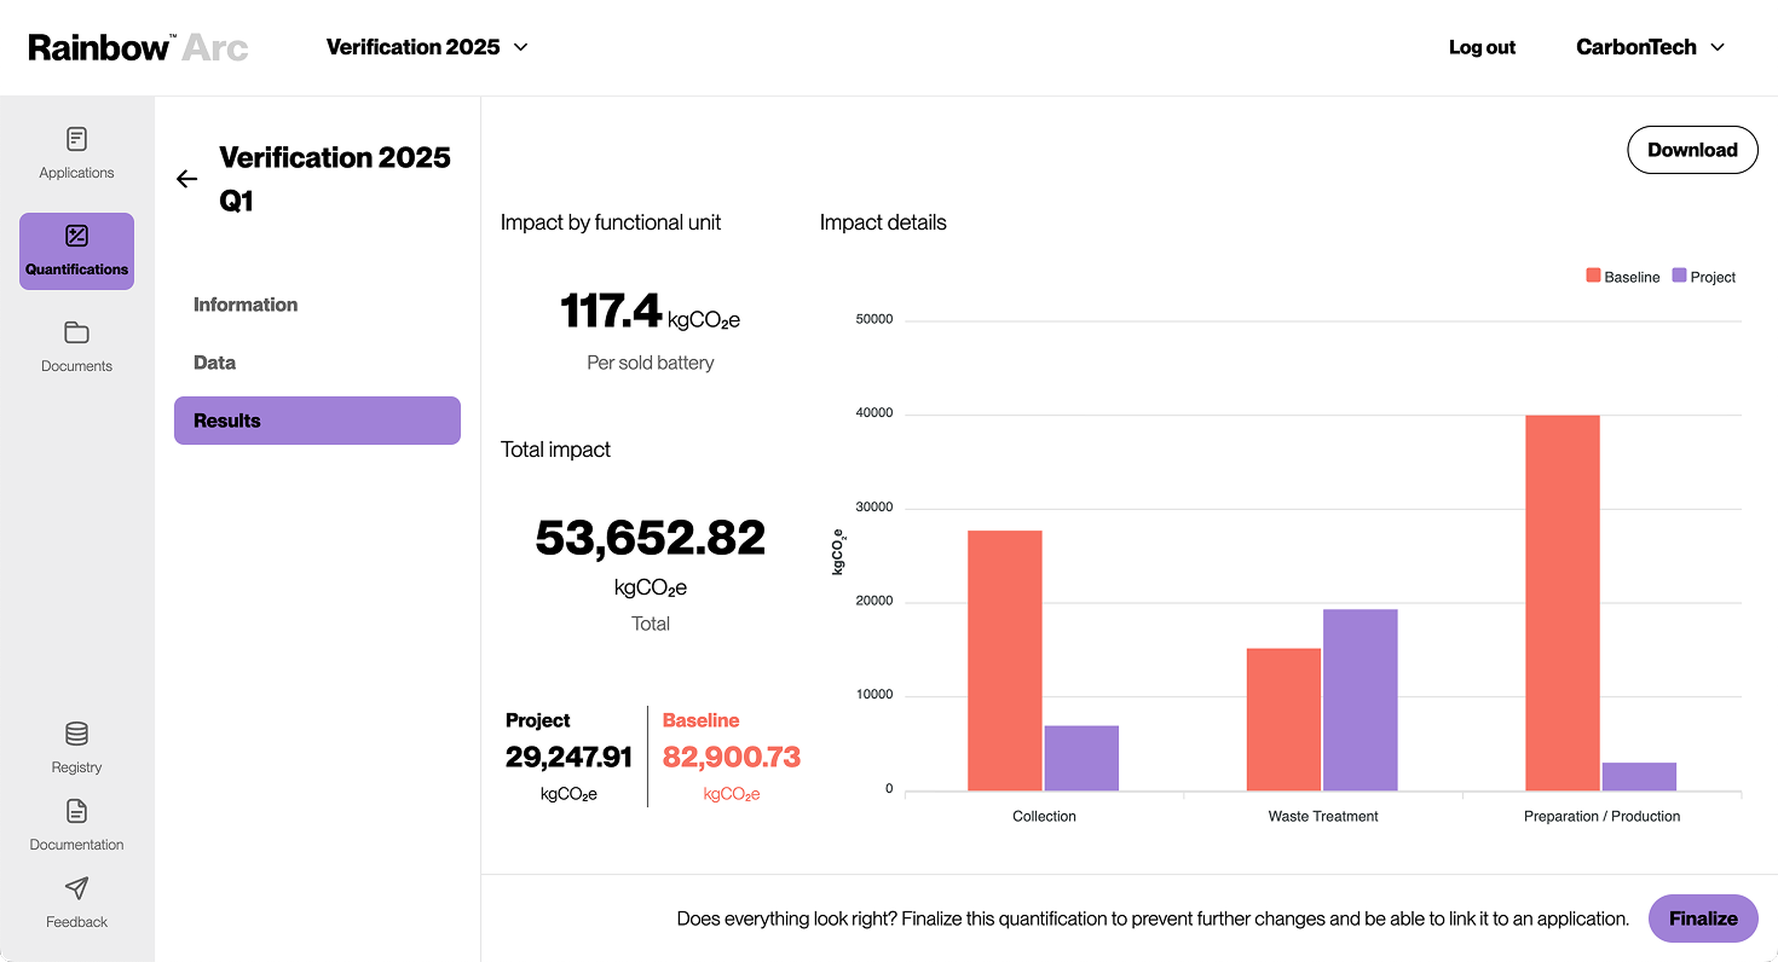Screen dimensions: 1778x962
Task: Open the Documentation page icon
Action: tap(76, 812)
